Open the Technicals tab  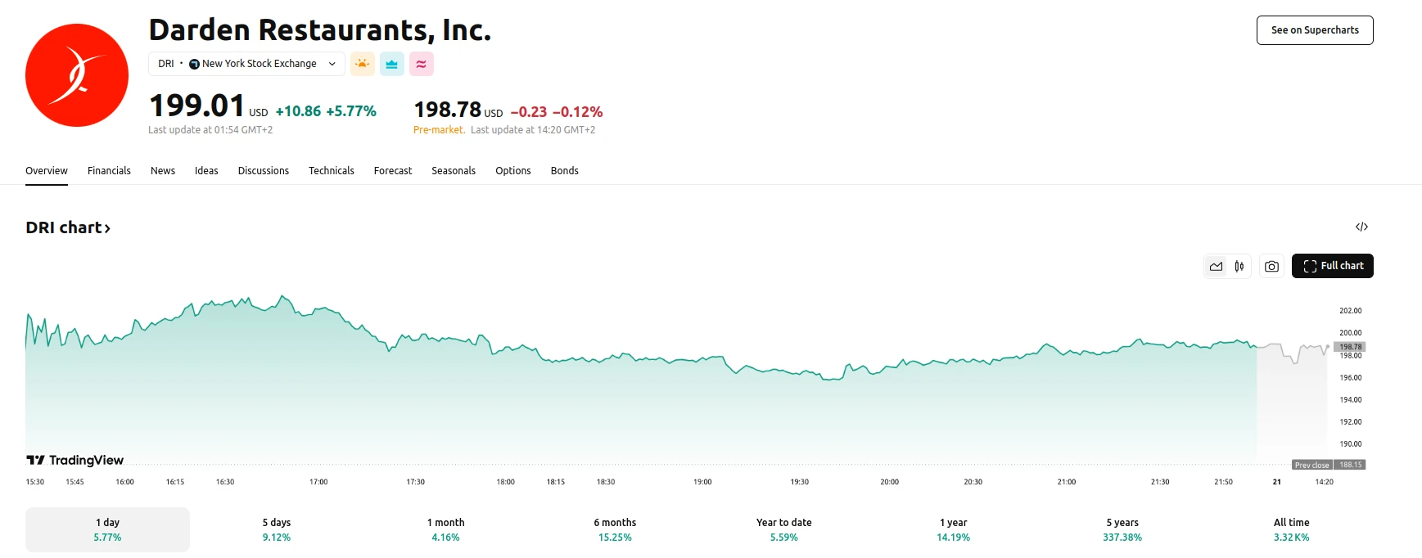point(332,170)
